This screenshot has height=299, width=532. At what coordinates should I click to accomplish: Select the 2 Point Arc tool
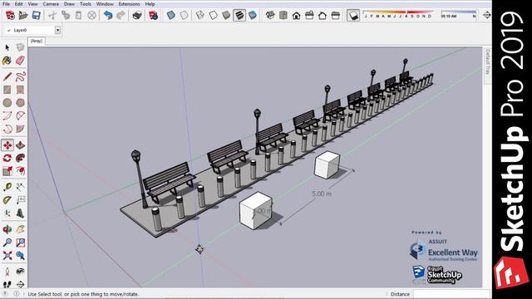coord(20,115)
